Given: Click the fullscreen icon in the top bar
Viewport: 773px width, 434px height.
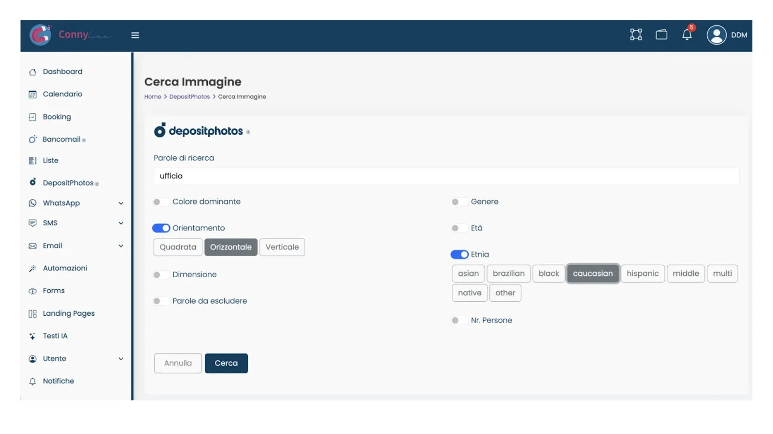Looking at the screenshot, I should point(636,35).
